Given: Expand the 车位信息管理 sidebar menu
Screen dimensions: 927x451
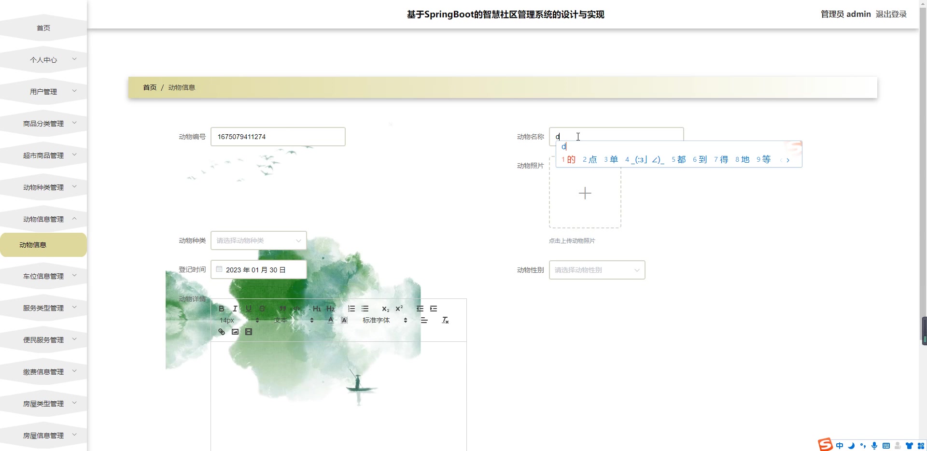Looking at the screenshot, I should pos(43,276).
